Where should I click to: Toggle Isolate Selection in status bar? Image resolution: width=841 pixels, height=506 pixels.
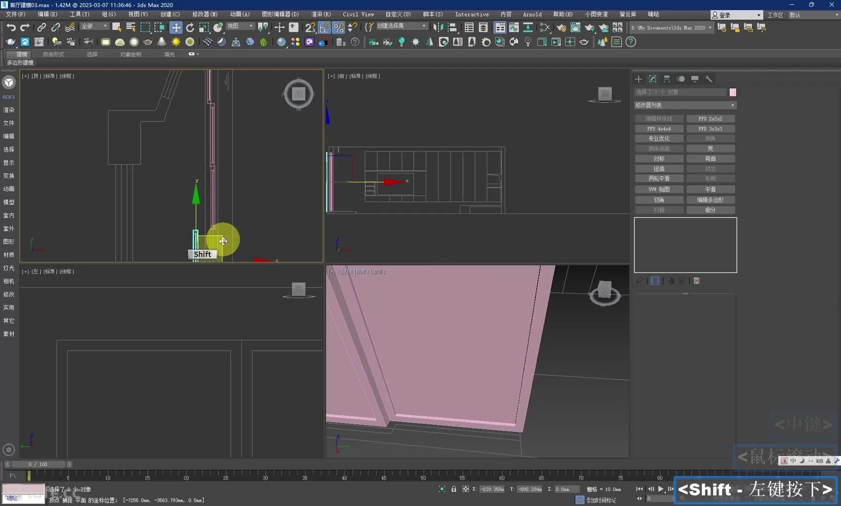click(442, 489)
